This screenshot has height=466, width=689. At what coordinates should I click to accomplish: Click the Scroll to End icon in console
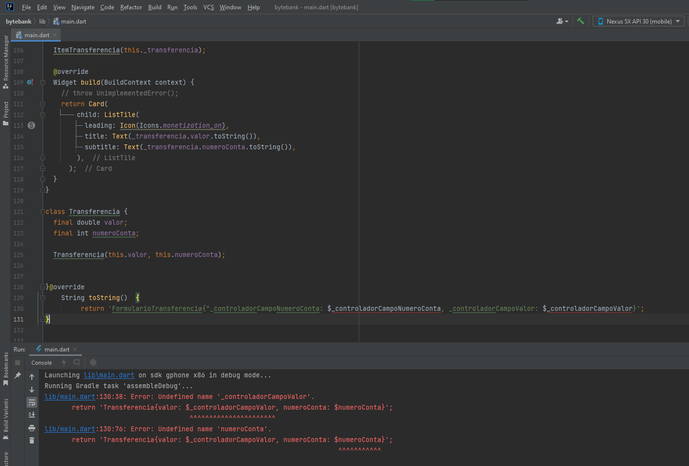coord(32,415)
